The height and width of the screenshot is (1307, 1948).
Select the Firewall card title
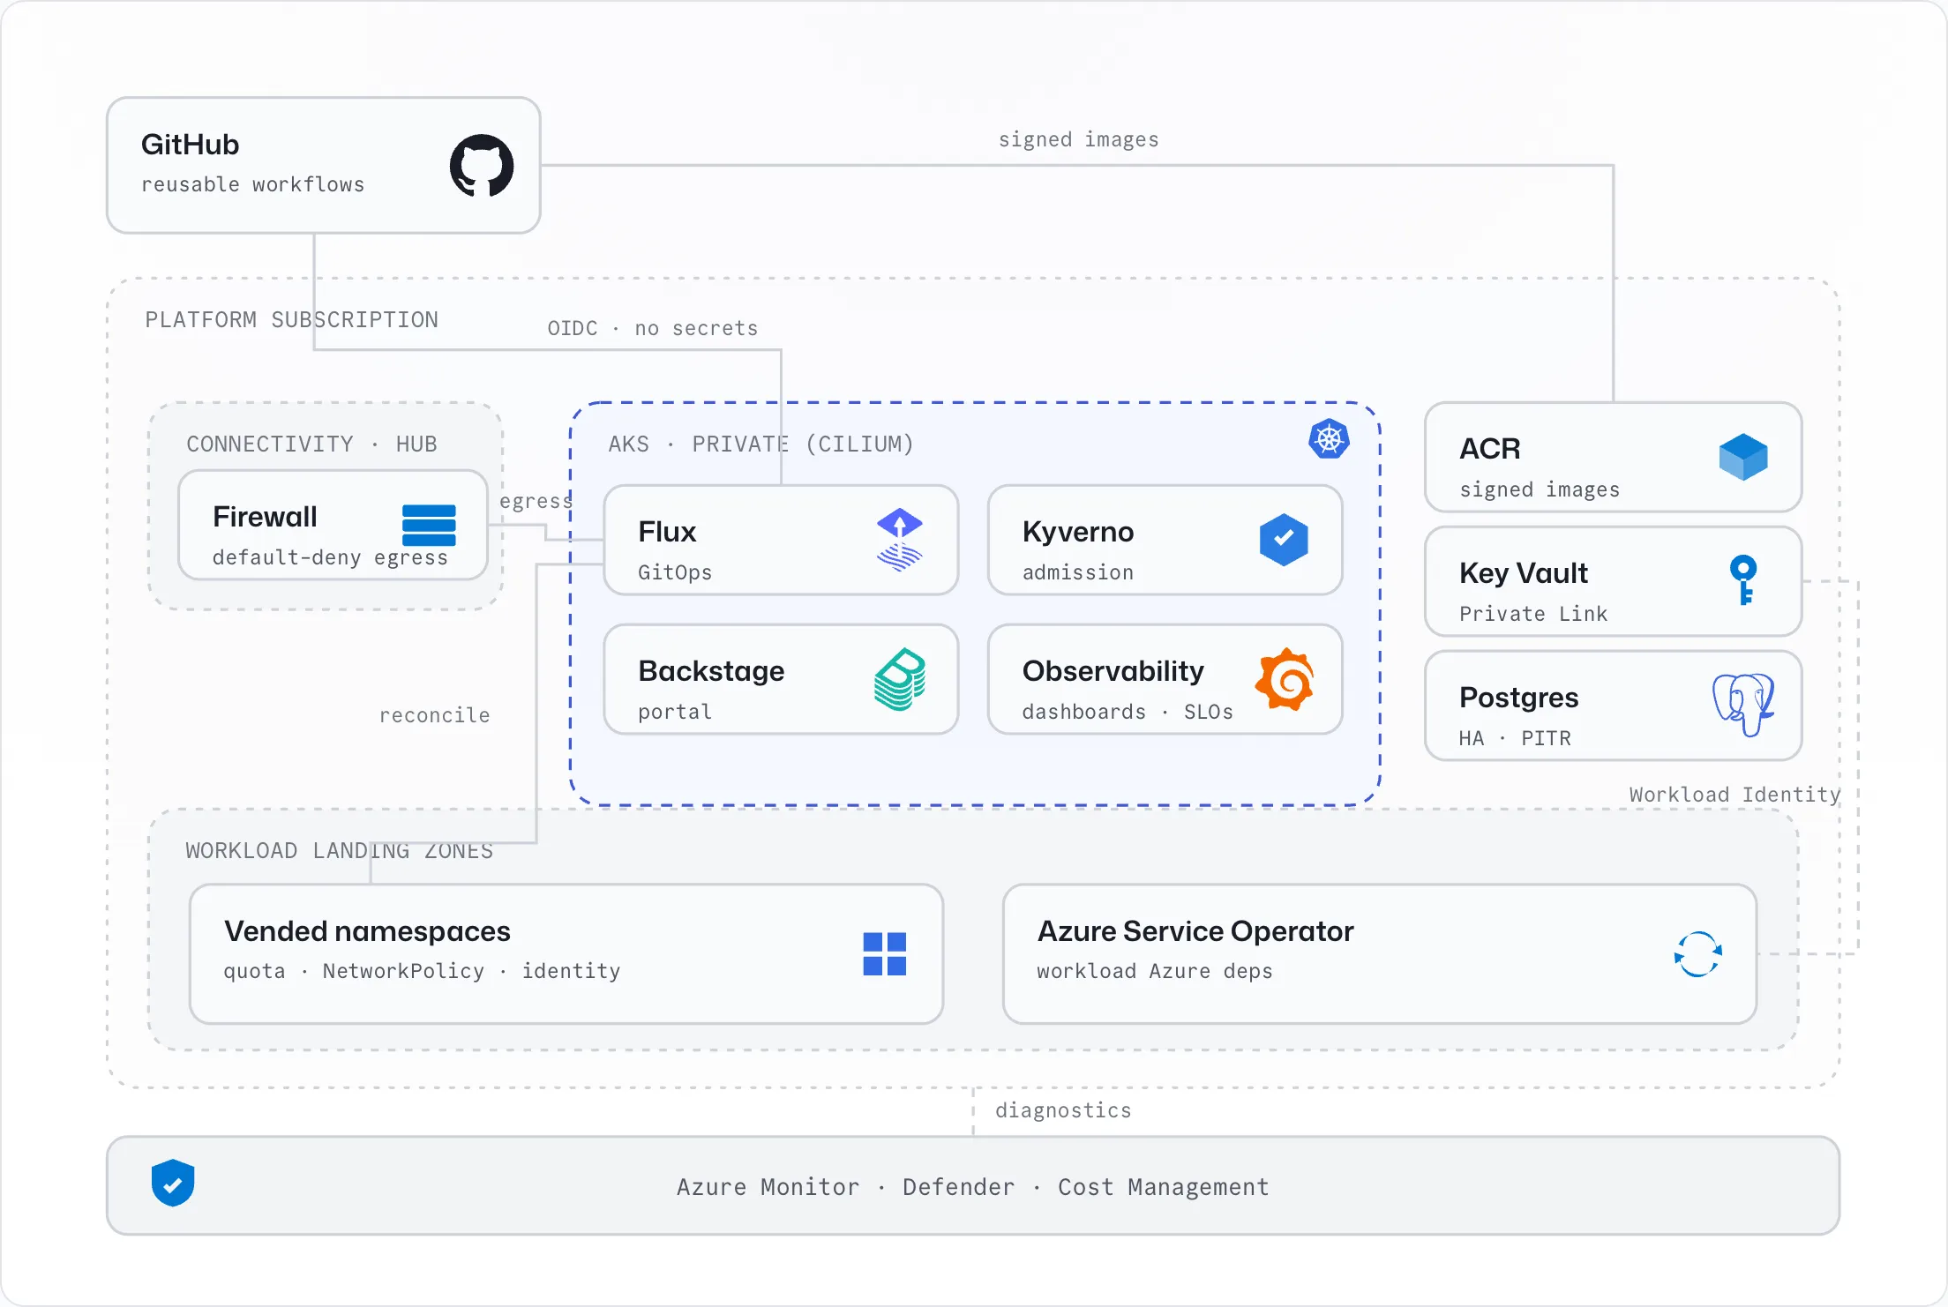(265, 517)
